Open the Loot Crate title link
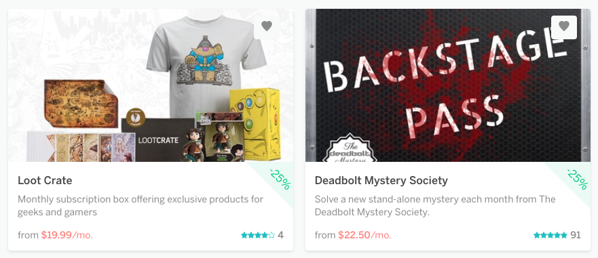This screenshot has height=258, width=598. (x=45, y=180)
